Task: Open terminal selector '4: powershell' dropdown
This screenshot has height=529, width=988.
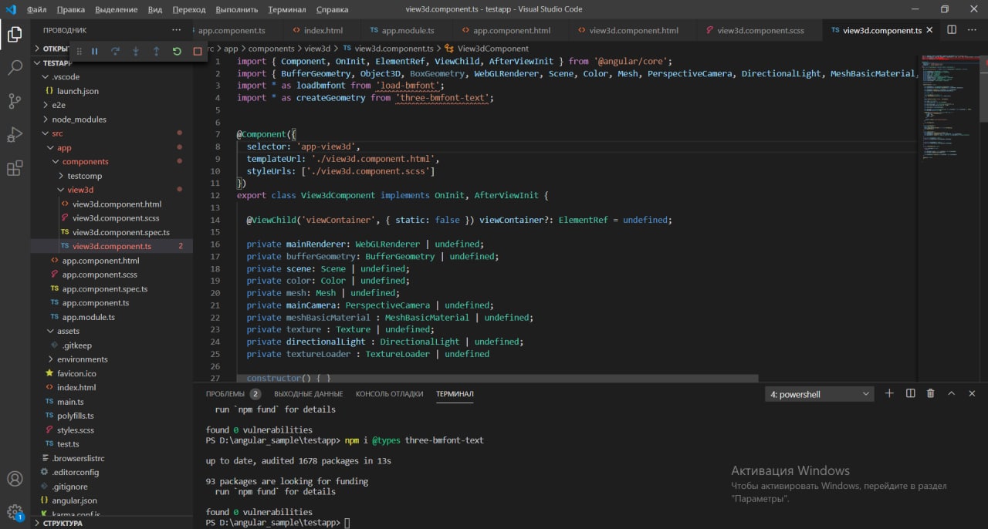Action: [x=820, y=394]
